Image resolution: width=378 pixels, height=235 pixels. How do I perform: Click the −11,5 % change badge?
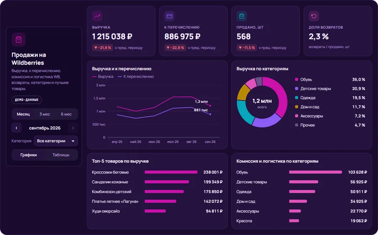tap(247, 48)
